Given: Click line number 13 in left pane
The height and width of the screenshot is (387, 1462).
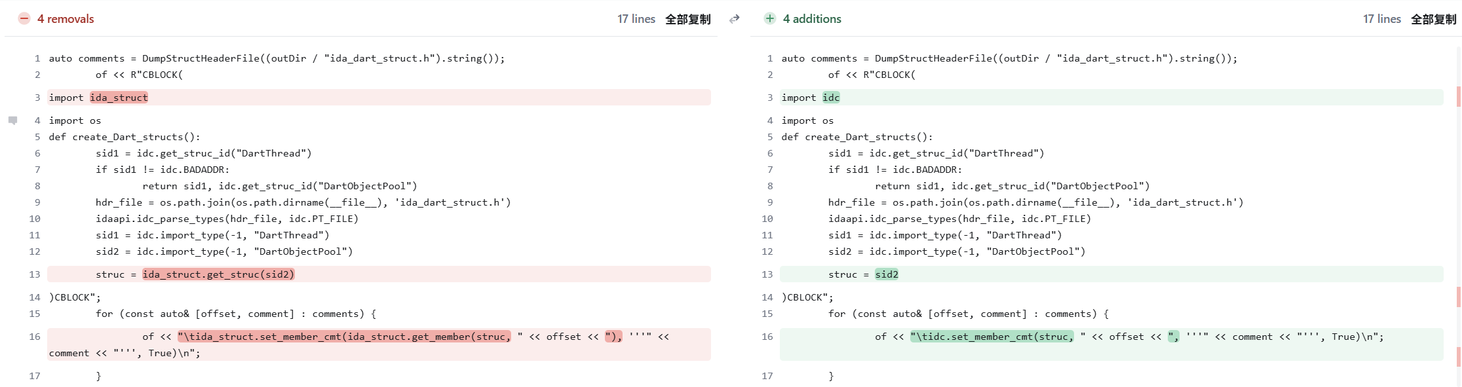Looking at the screenshot, I should [x=35, y=274].
